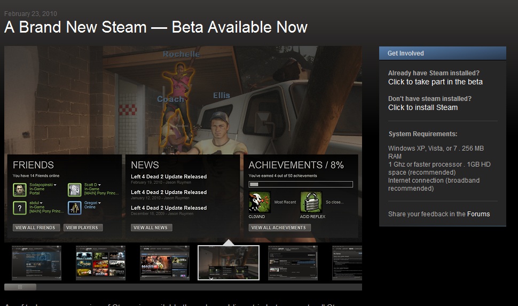Click the FRIENDS panel heading
The image size is (518, 306).
(x=33, y=165)
